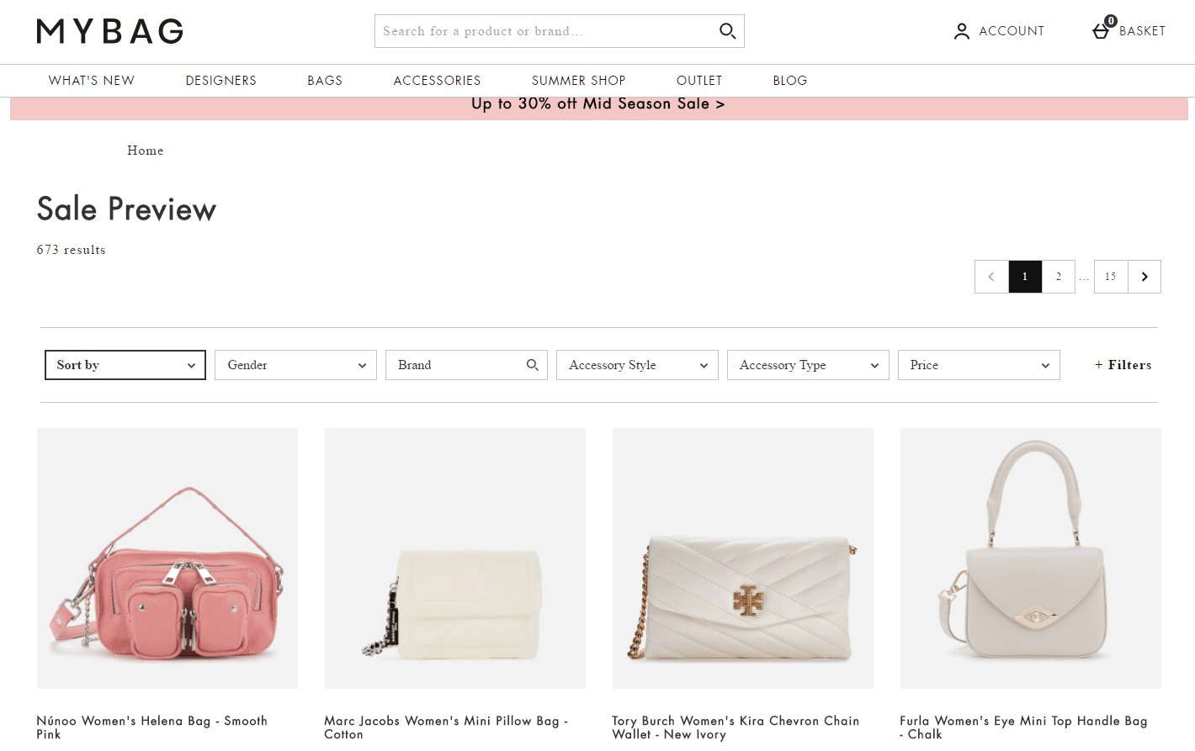Image resolution: width=1195 pixels, height=751 pixels.
Task: Open Sort by dropdown
Action: click(x=125, y=365)
